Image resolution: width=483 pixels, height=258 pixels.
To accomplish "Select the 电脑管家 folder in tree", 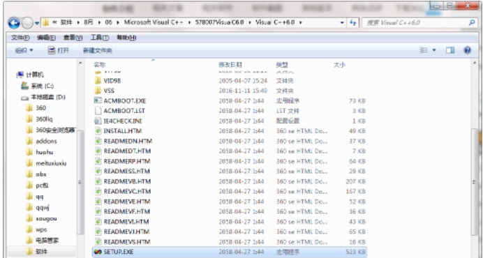I will coord(42,241).
